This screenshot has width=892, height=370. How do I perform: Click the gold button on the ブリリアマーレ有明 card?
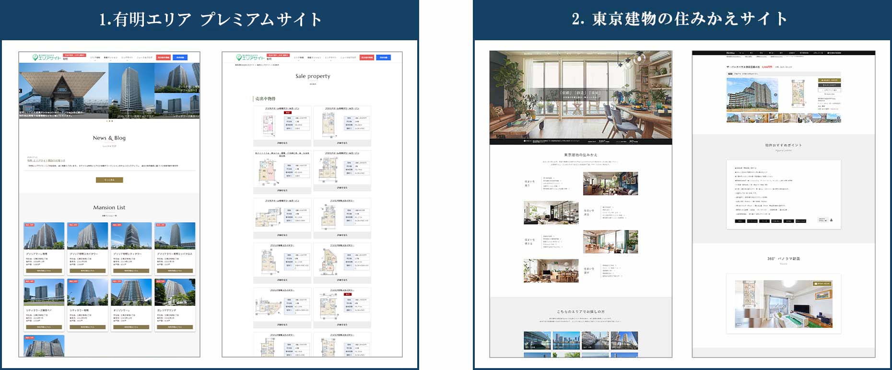44,271
